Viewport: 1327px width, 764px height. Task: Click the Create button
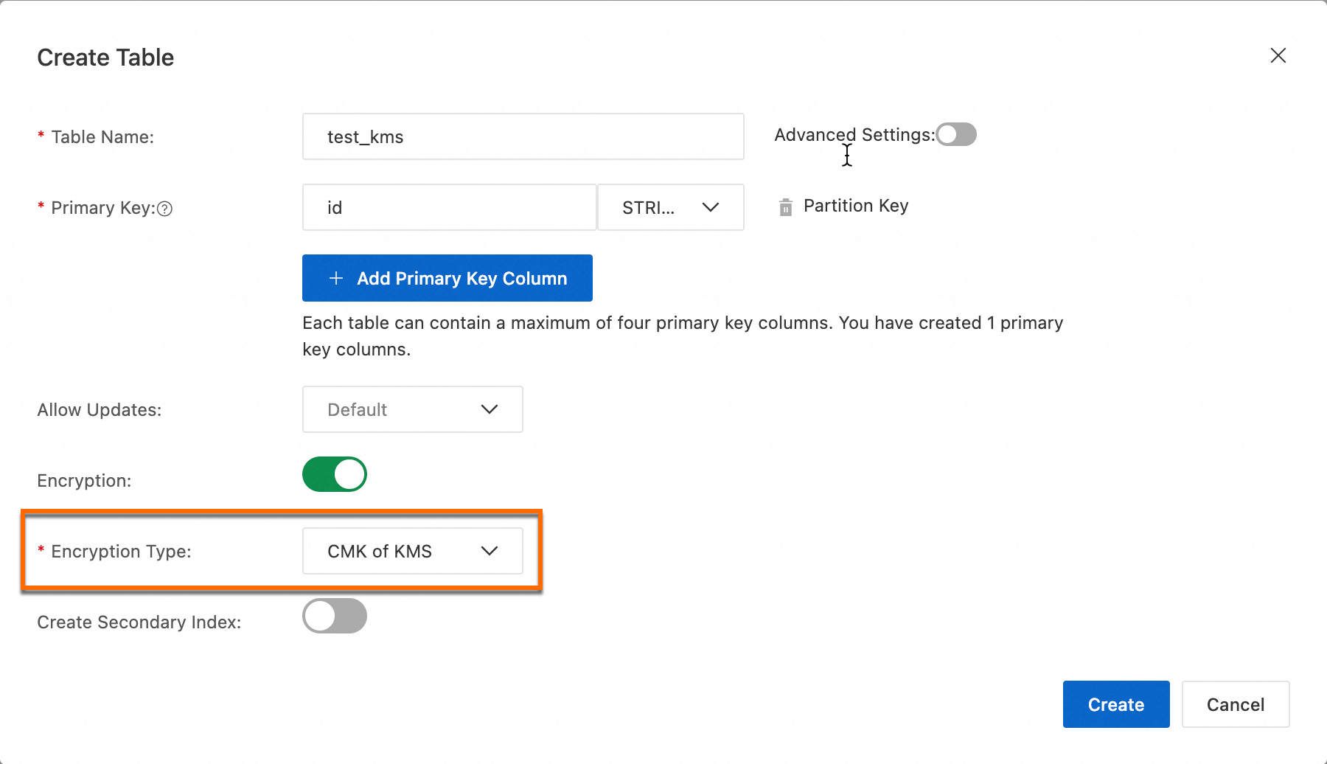coord(1116,704)
